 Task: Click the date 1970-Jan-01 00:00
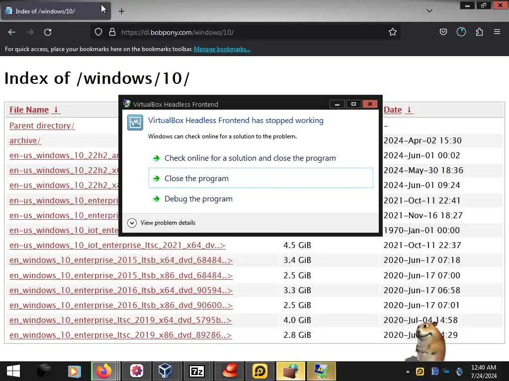click(422, 230)
